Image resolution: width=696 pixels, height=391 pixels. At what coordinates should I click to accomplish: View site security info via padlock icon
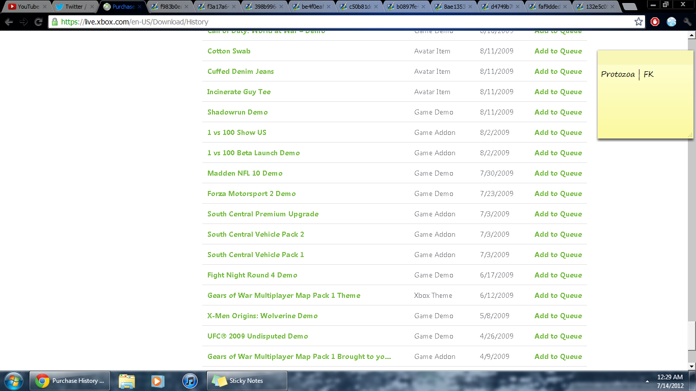pyautogui.click(x=55, y=22)
